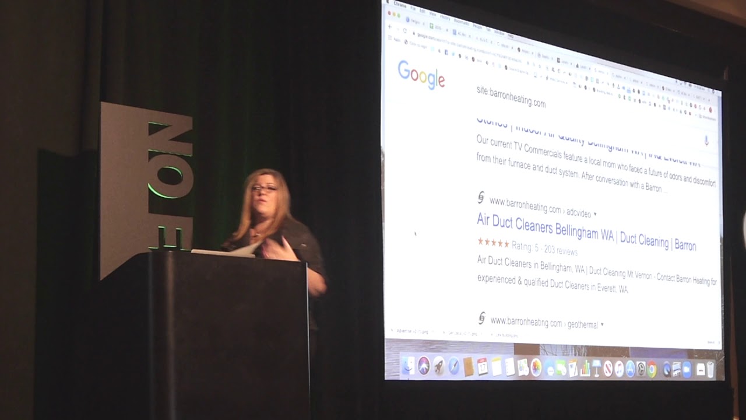Click the 'Rating: 5 - 203 reviews' text
746x420 pixels.
(544, 248)
